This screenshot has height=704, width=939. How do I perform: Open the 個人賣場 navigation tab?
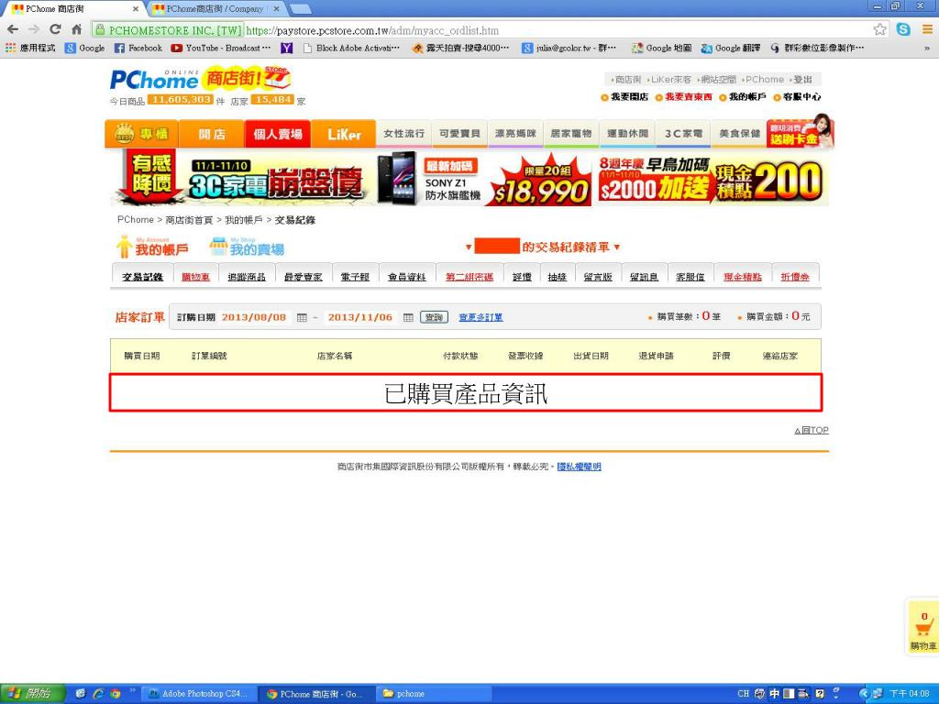(x=278, y=134)
